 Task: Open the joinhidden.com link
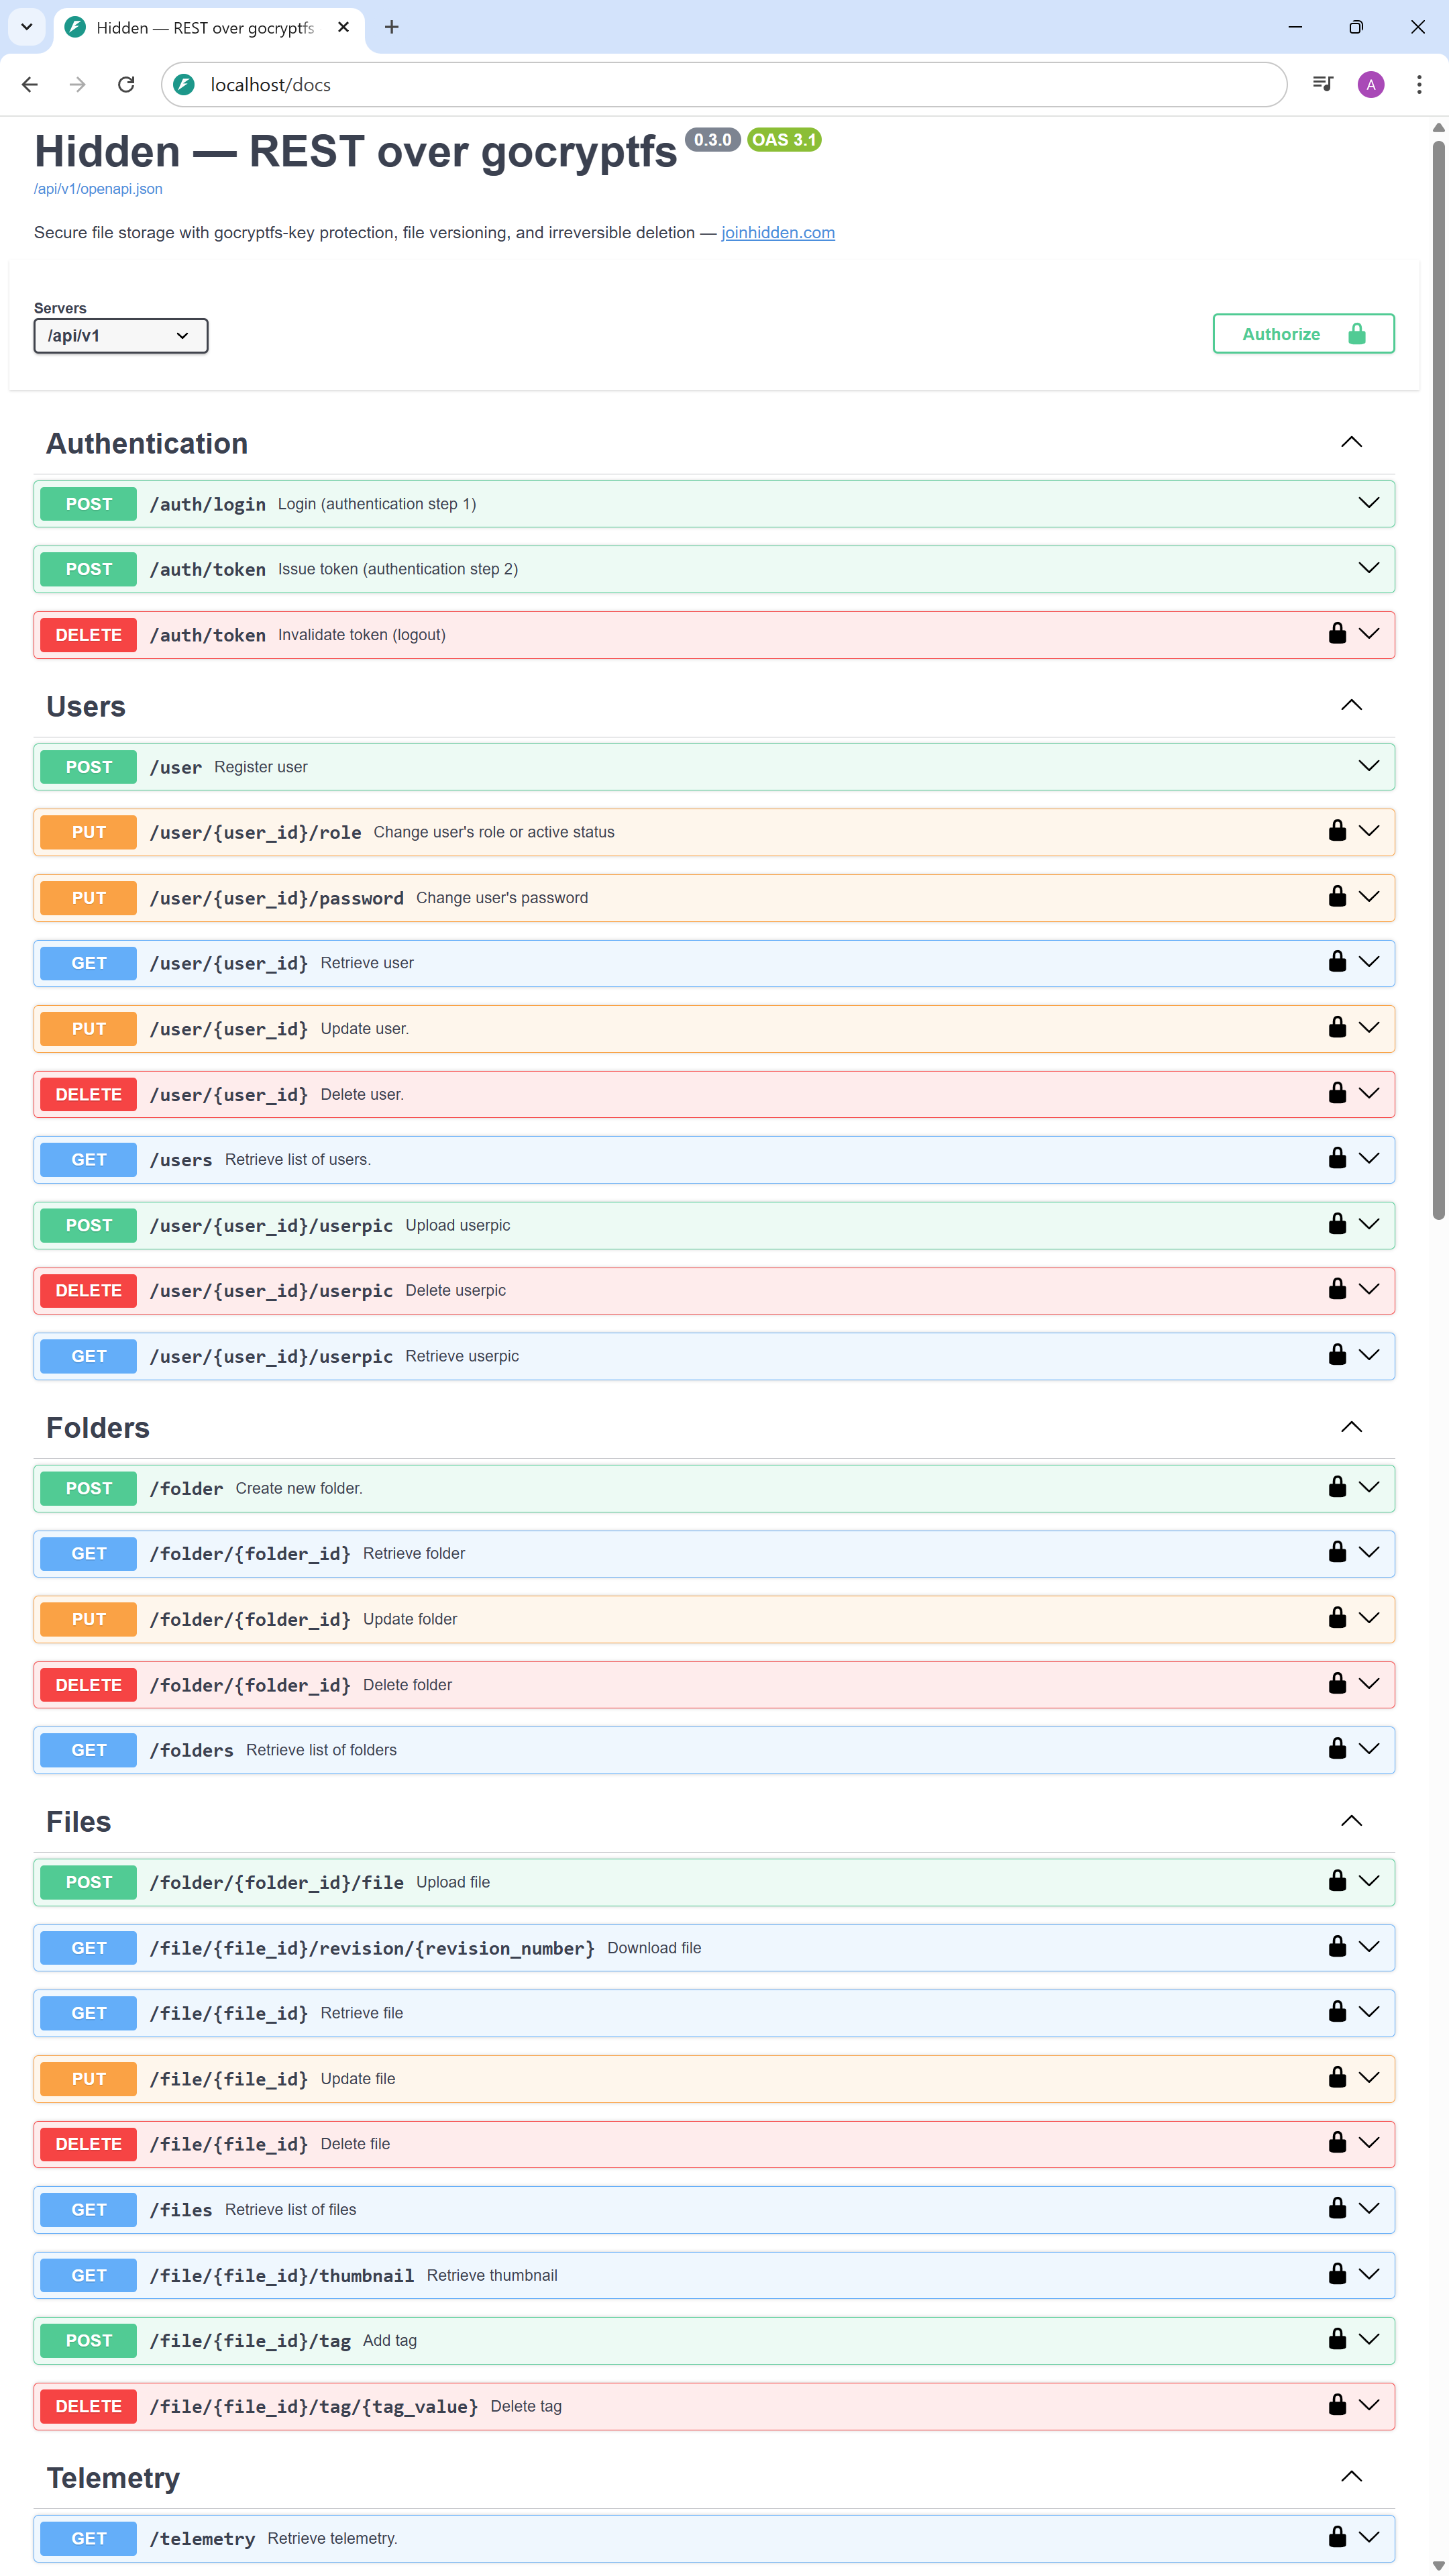click(x=777, y=233)
